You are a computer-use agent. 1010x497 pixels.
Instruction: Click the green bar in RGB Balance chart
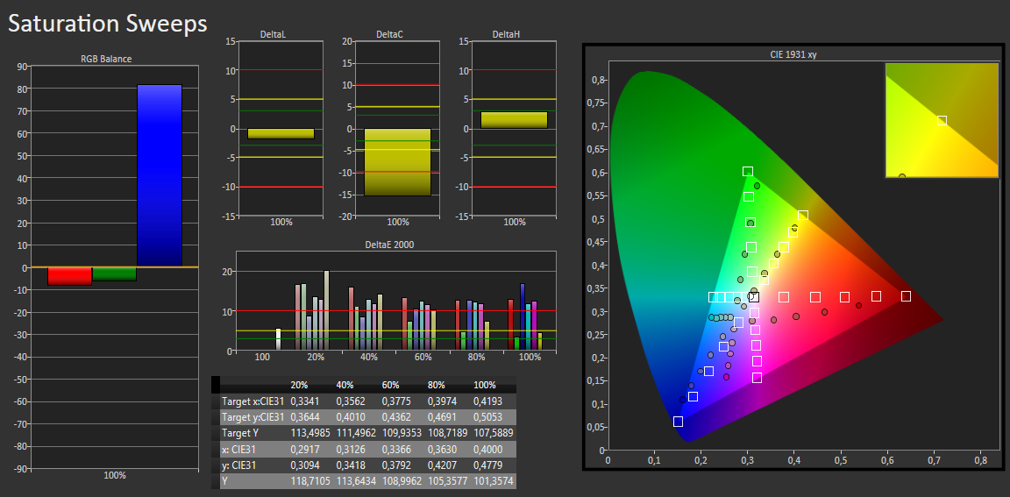115,273
